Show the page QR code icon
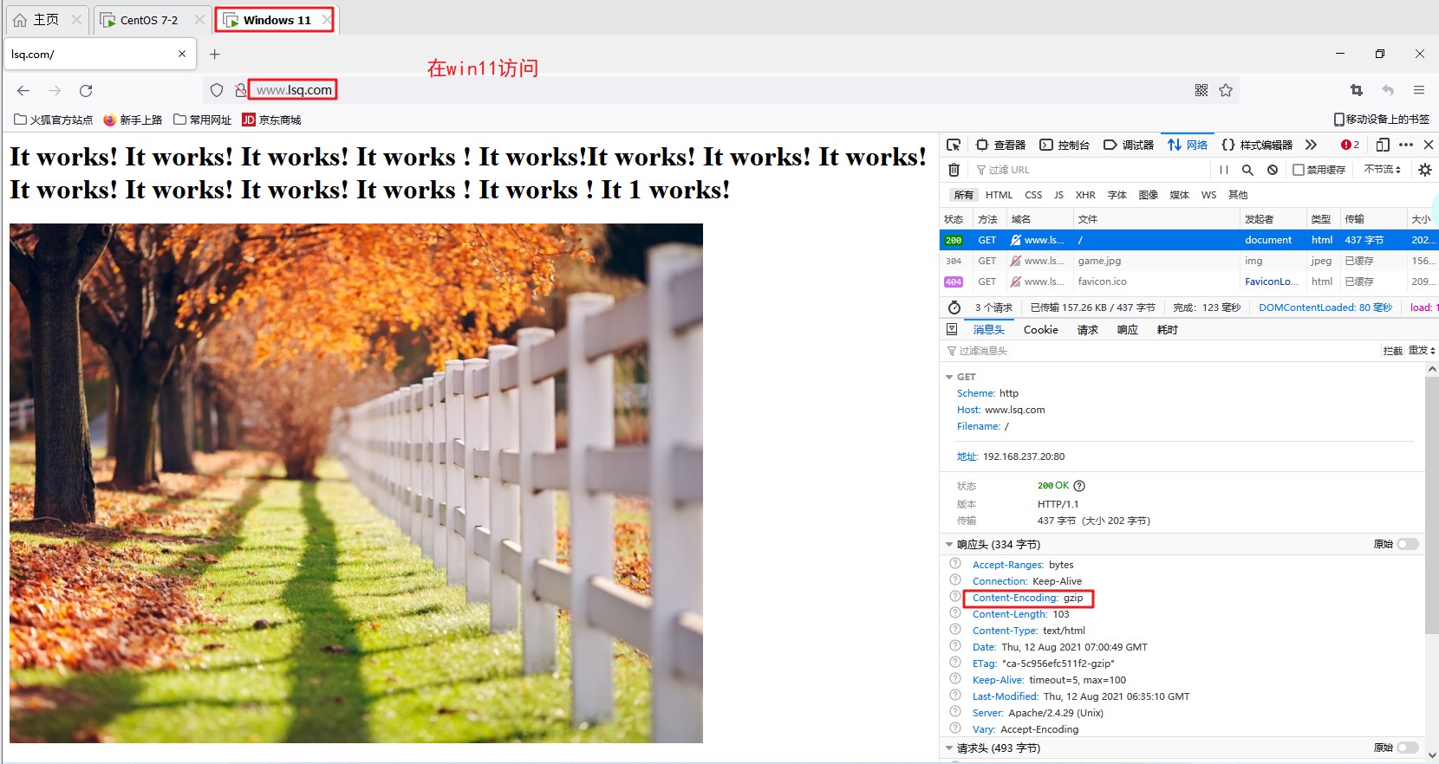The width and height of the screenshot is (1439, 764). click(1201, 90)
